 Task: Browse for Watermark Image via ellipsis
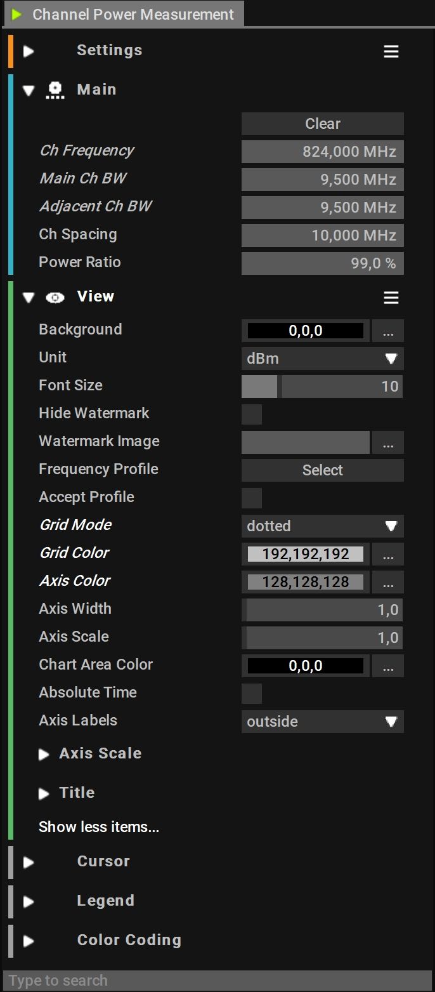click(x=388, y=442)
